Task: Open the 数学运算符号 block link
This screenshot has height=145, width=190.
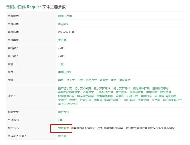Action: (66, 96)
